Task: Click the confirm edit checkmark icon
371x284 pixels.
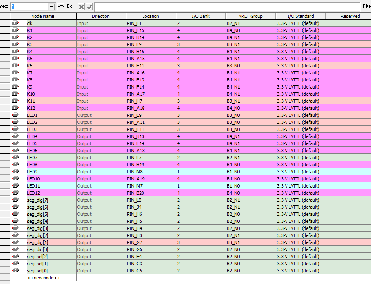Action: (x=89, y=7)
